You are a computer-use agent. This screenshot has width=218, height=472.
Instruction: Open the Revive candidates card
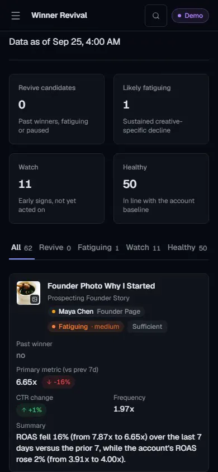pyautogui.click(x=57, y=109)
